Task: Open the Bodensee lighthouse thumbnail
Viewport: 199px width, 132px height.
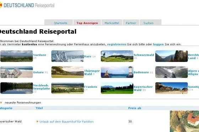Action: [117, 72]
